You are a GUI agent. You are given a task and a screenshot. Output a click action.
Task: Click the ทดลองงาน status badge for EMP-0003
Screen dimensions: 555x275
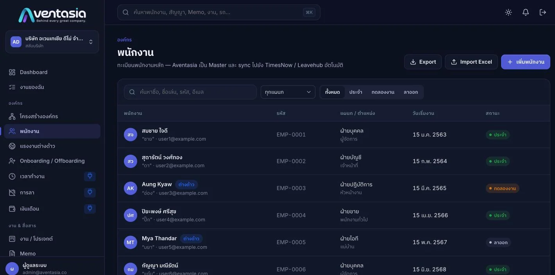502,188
